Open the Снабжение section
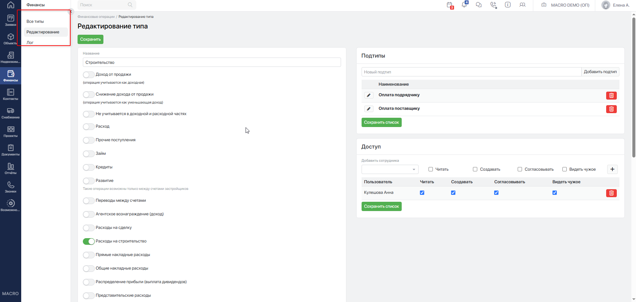Image resolution: width=636 pixels, height=302 pixels. click(11, 113)
